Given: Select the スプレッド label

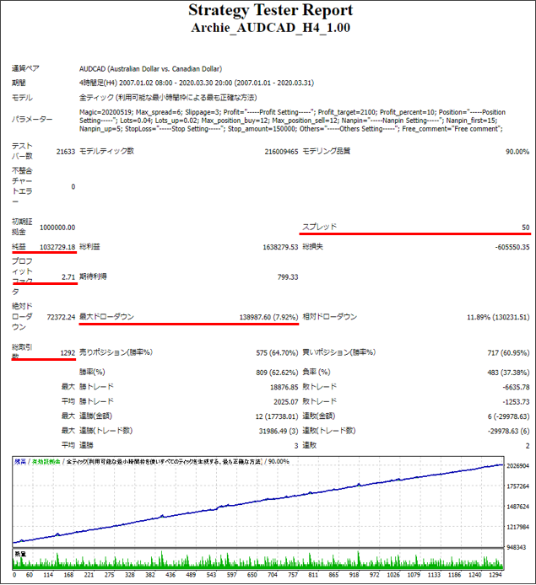Looking at the screenshot, I should pos(319,227).
